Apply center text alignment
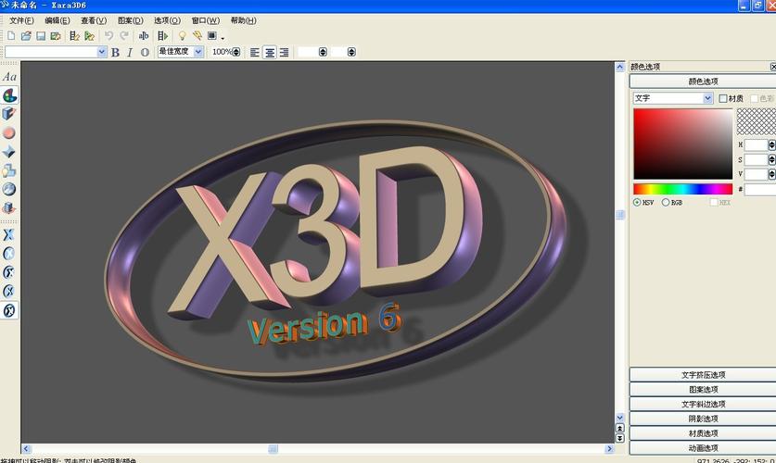The width and height of the screenshot is (776, 463). (270, 52)
